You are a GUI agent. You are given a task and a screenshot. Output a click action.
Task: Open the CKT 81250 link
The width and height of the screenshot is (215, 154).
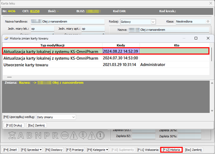[35, 11]
